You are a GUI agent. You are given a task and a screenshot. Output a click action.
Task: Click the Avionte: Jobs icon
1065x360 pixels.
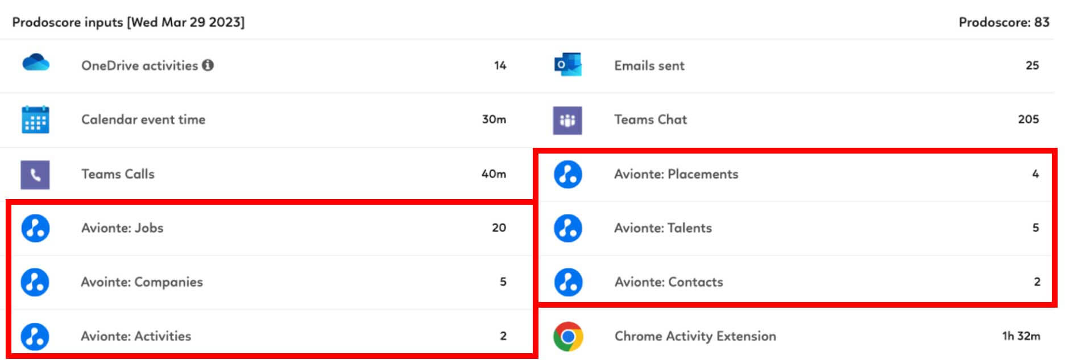(x=35, y=228)
